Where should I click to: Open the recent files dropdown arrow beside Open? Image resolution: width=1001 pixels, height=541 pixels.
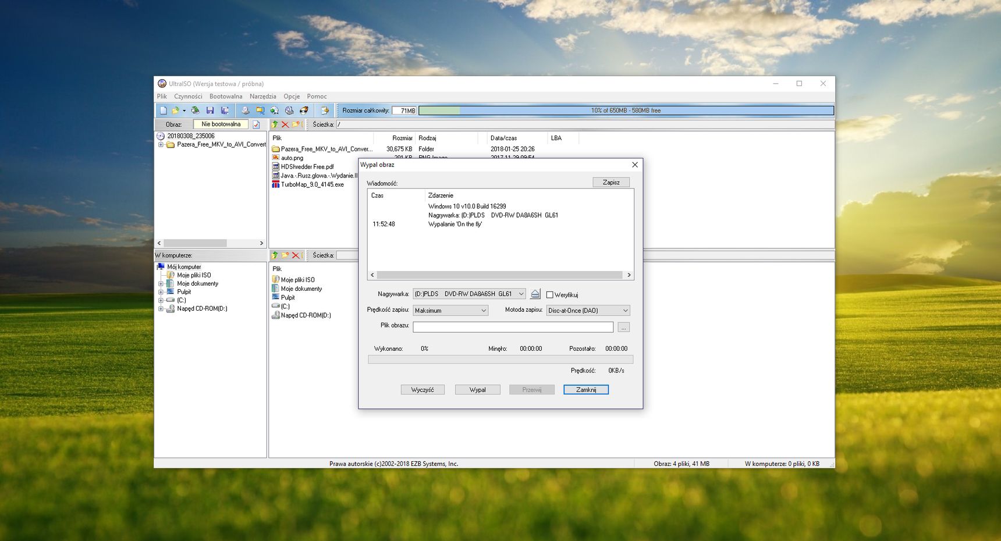coord(184,111)
